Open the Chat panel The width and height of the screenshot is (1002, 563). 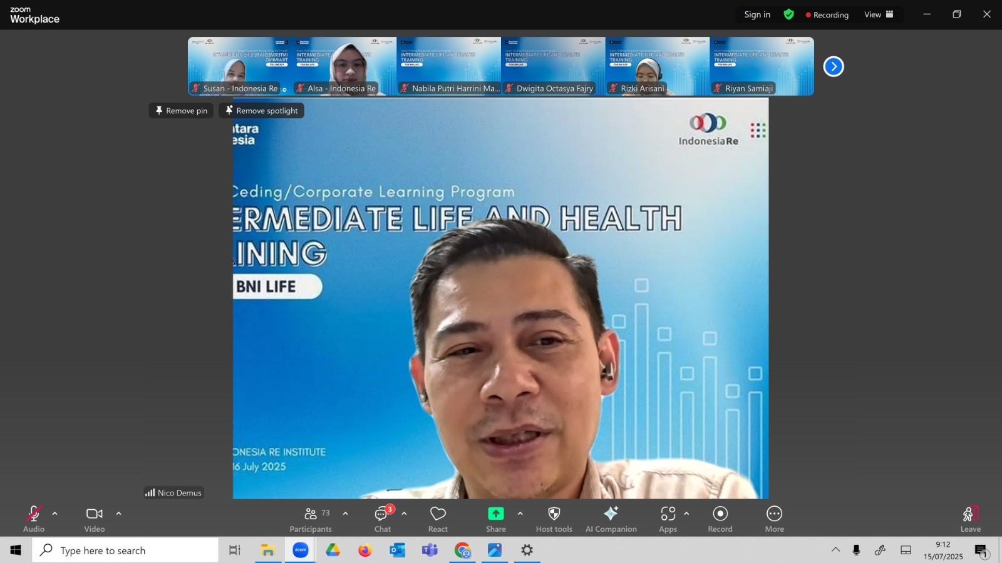click(x=383, y=519)
